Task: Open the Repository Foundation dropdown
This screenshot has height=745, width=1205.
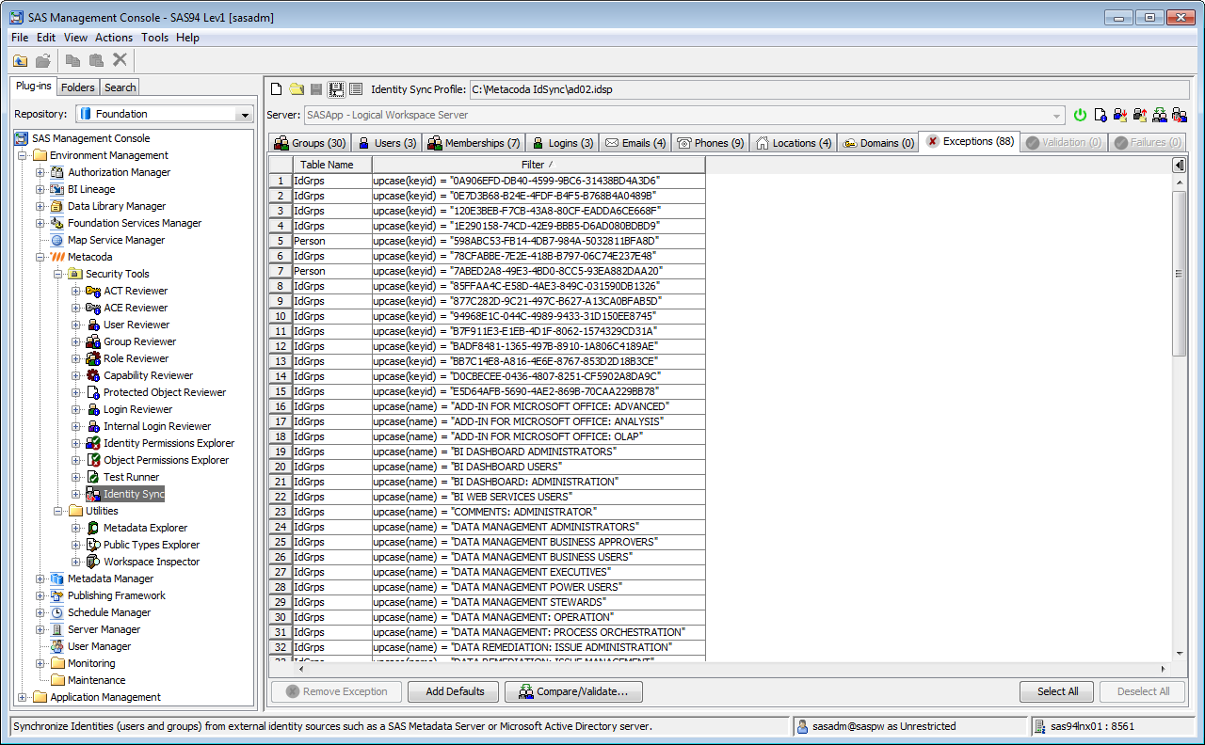Action: coord(245,114)
